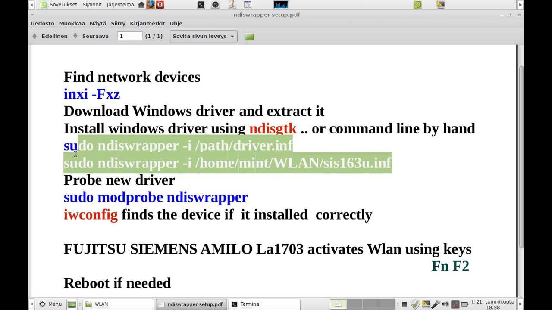This screenshot has height=310, width=552.
Task: Click the text 'inxi -Fxz'
Action: coord(92,94)
